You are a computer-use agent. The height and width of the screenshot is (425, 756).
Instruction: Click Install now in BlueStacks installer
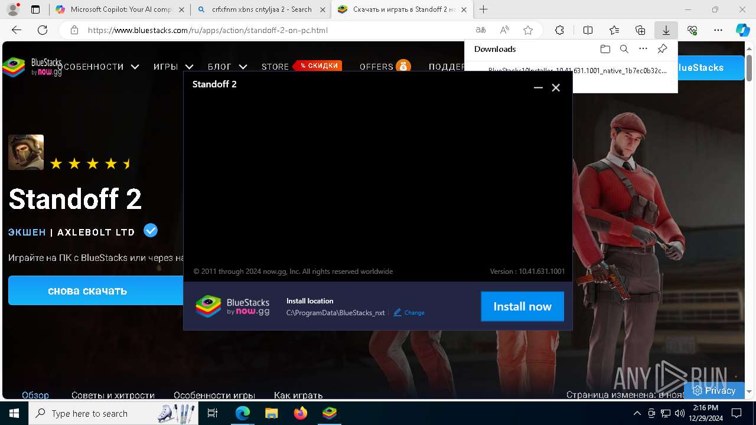pos(522,306)
